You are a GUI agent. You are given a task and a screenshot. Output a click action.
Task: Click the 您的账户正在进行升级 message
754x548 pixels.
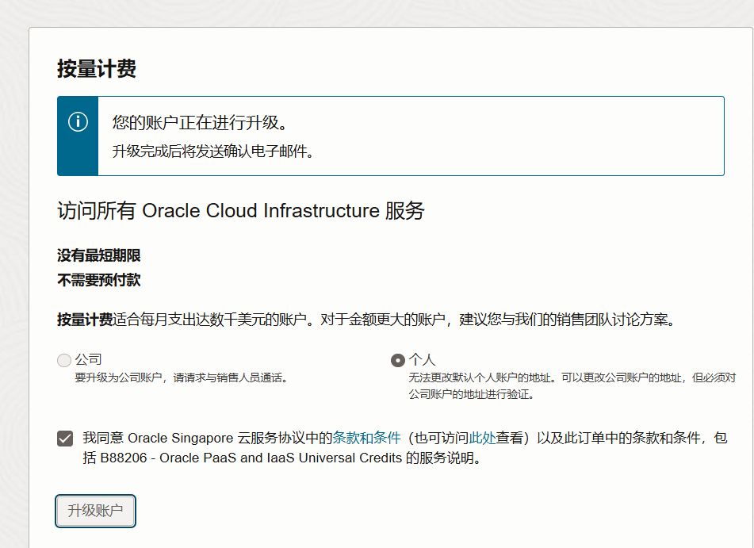pyautogui.click(x=200, y=123)
